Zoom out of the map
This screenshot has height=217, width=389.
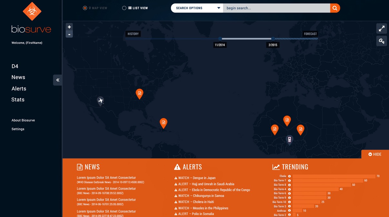click(x=69, y=34)
